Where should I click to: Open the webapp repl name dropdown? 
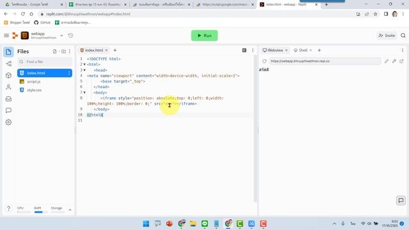(x=61, y=36)
